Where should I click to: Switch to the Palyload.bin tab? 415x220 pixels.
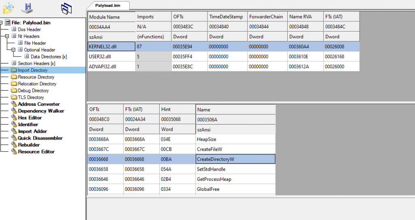[108, 5]
